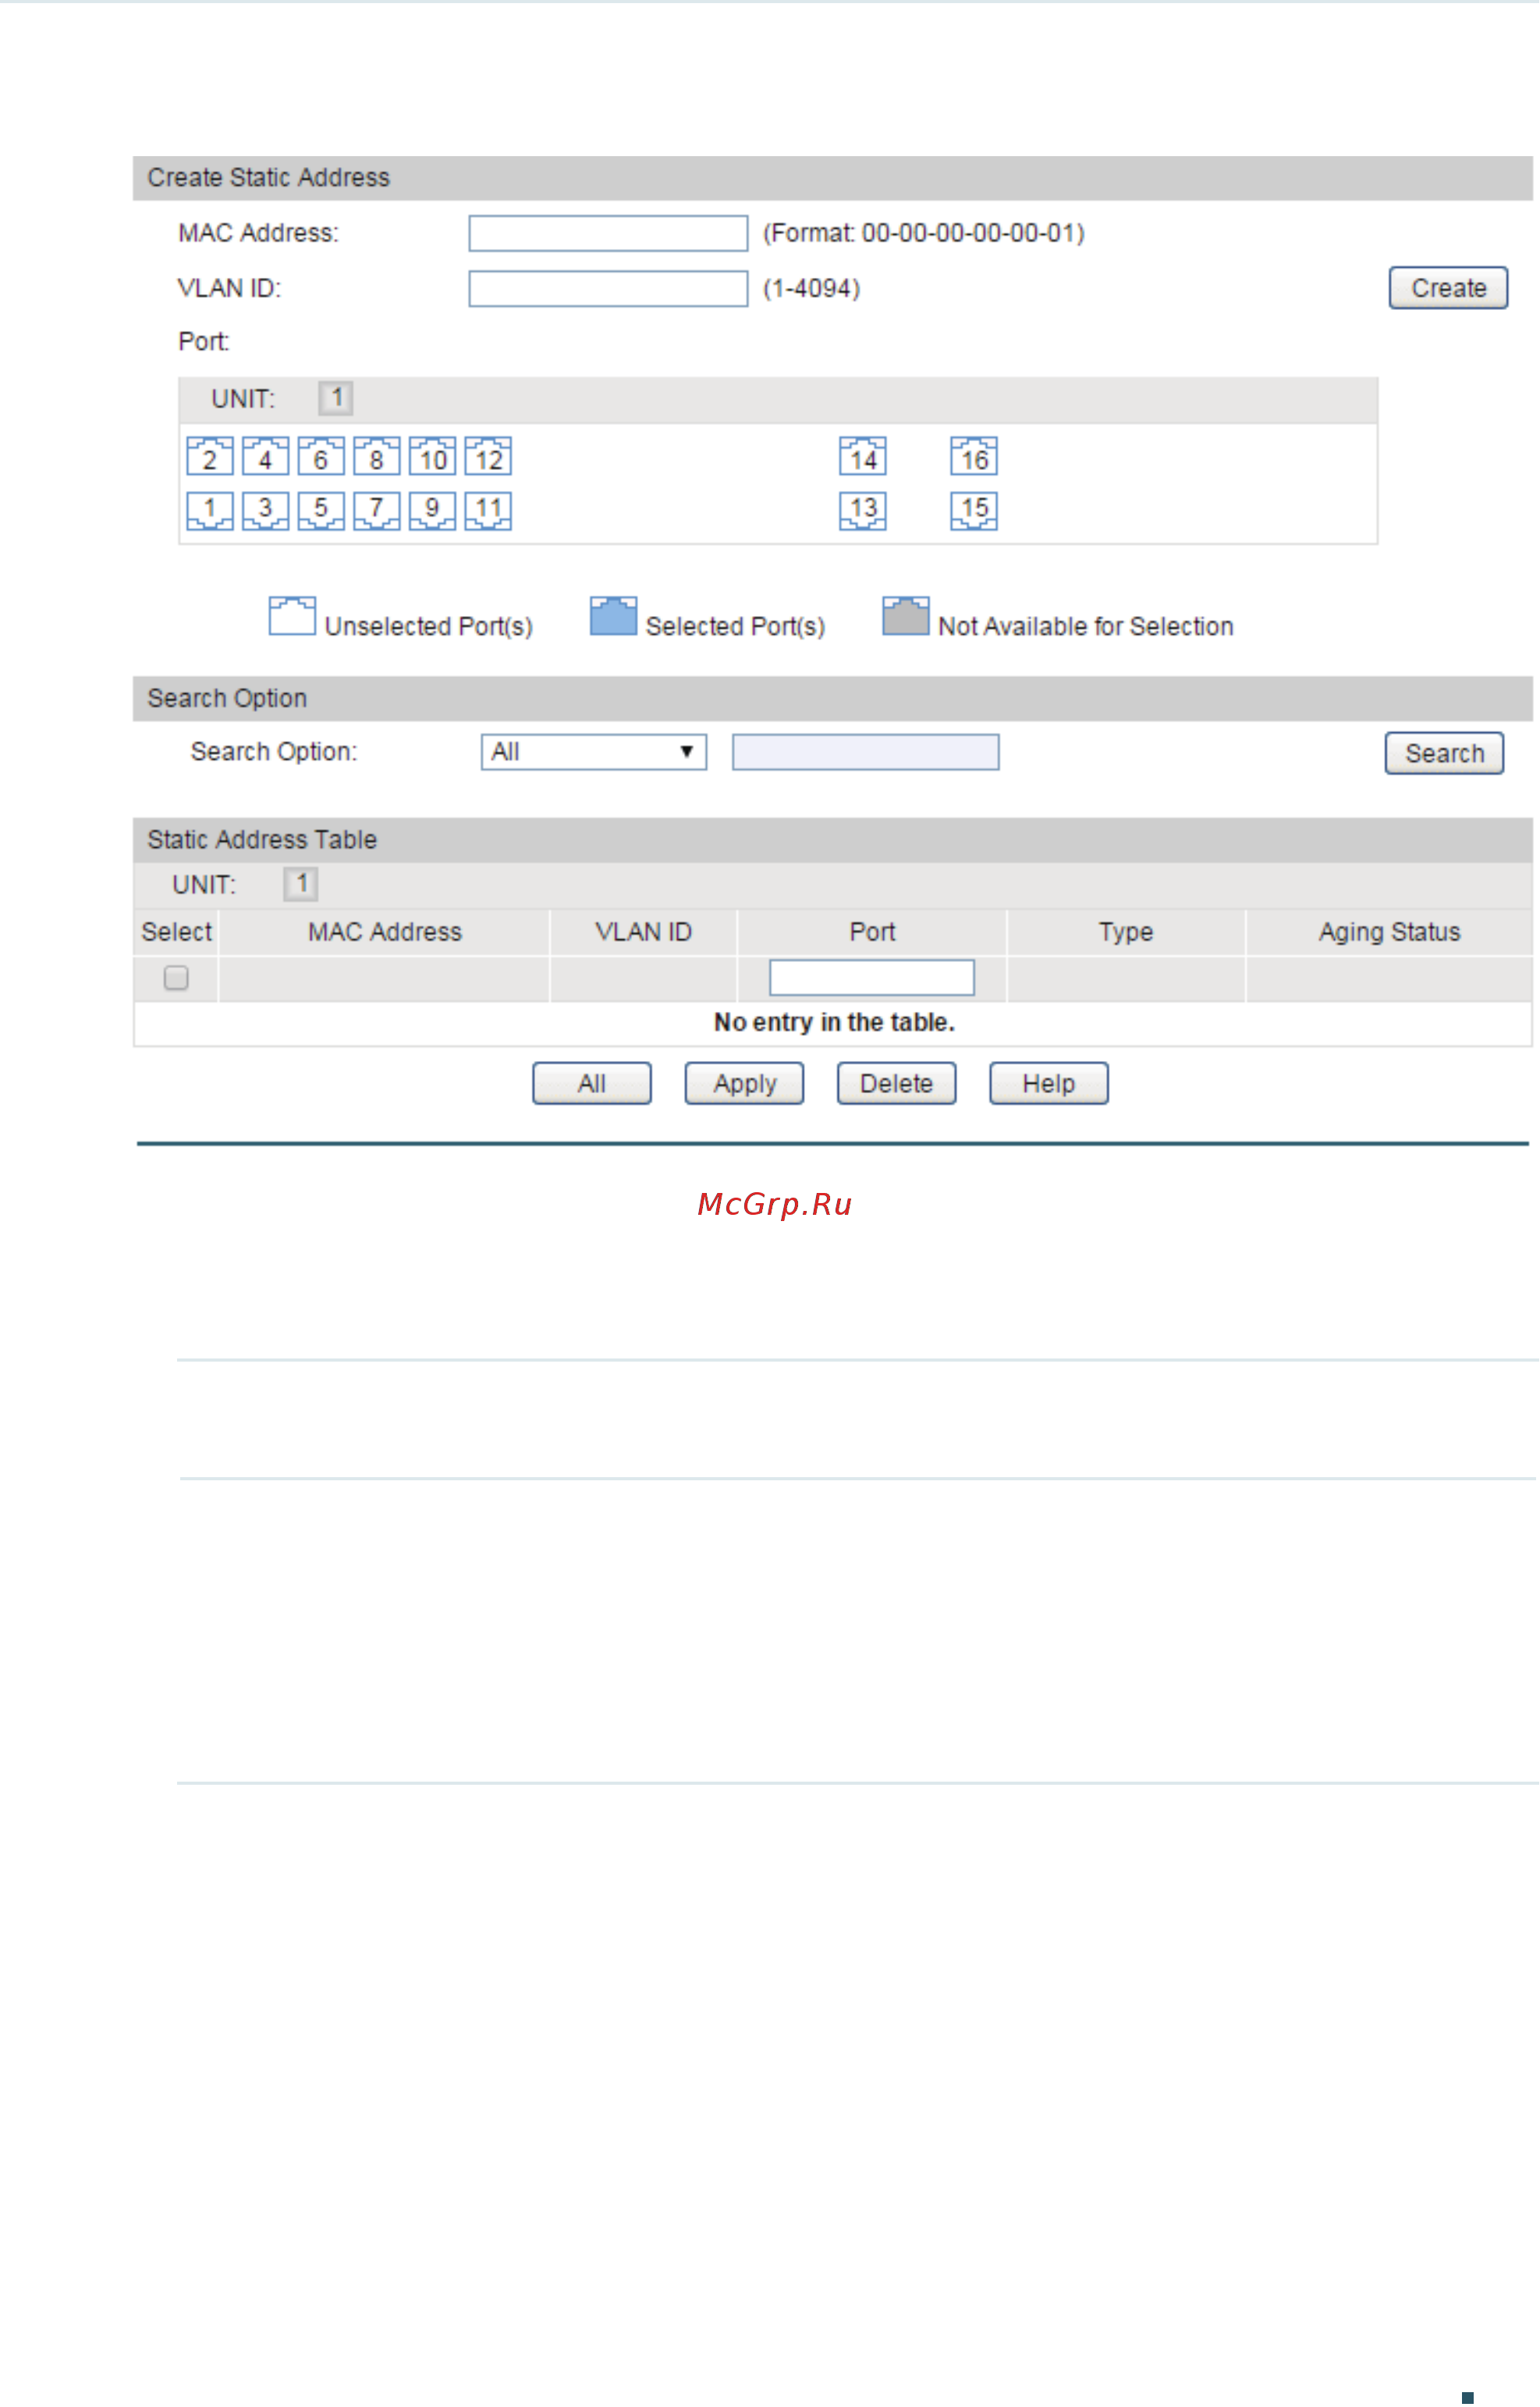This screenshot has height=2407, width=1540.
Task: Click the VLAN ID column header
Action: 644,931
